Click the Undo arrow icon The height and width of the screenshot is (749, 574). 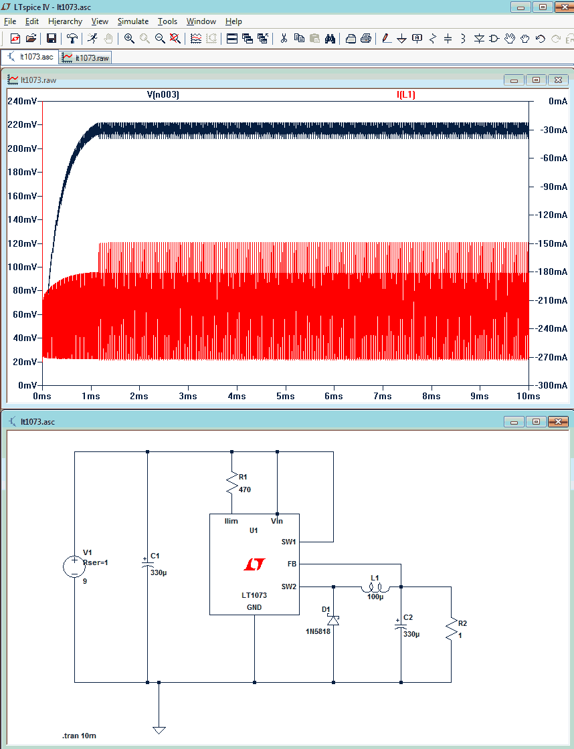click(x=540, y=39)
